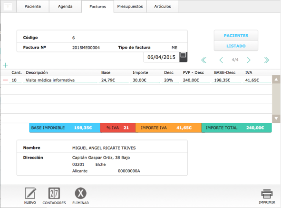
Task: Click the LISTADO button
Action: tap(236, 46)
